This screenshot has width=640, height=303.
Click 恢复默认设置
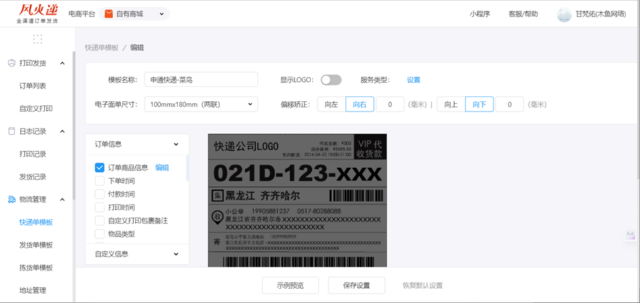click(x=422, y=285)
